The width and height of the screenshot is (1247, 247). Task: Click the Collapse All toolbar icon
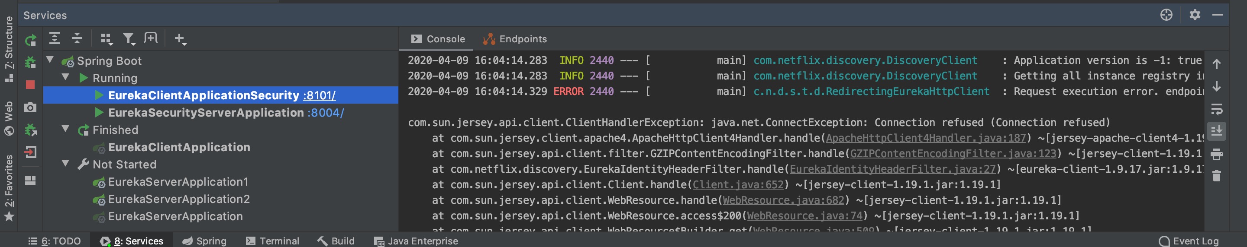[x=77, y=38]
